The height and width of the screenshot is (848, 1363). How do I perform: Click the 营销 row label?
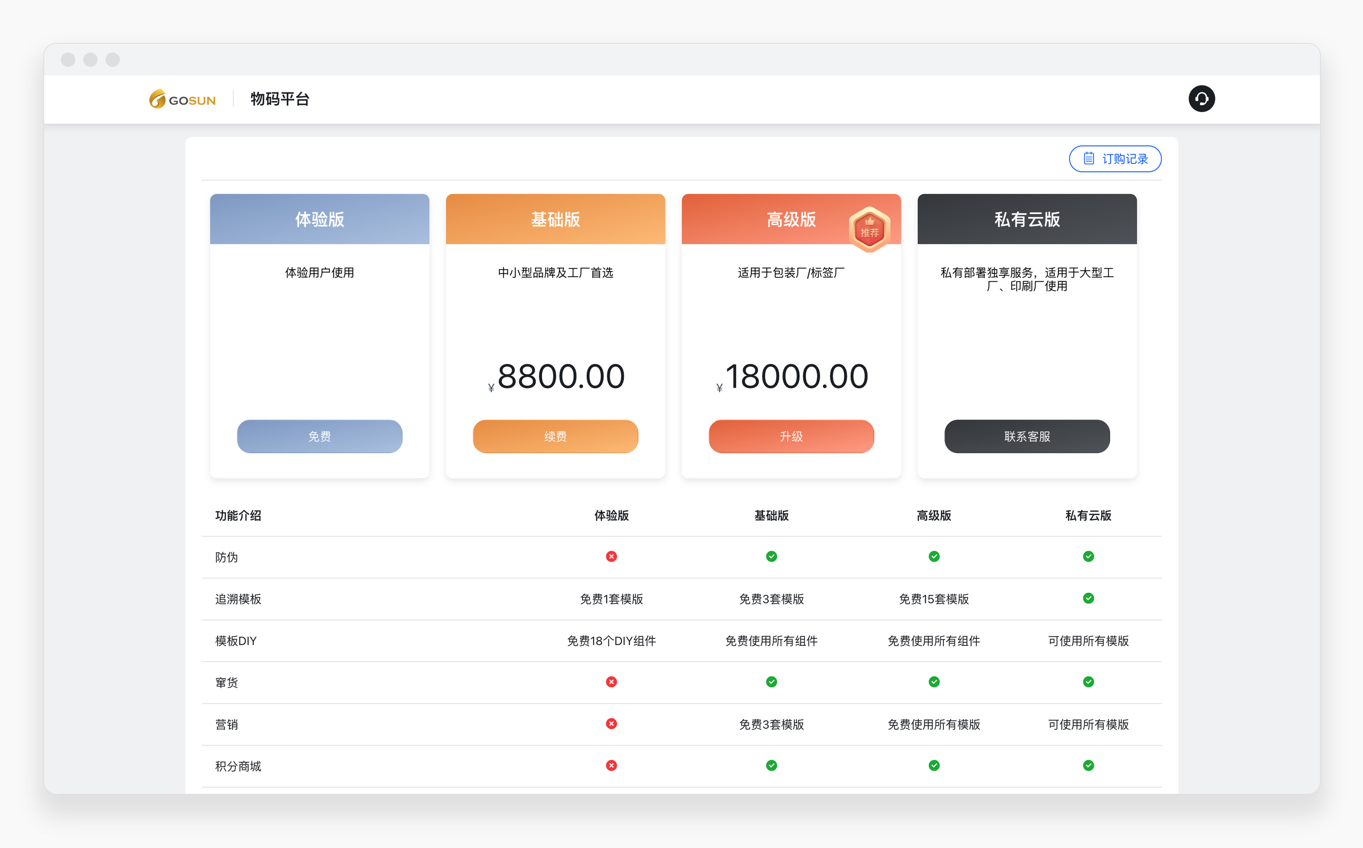coord(226,724)
